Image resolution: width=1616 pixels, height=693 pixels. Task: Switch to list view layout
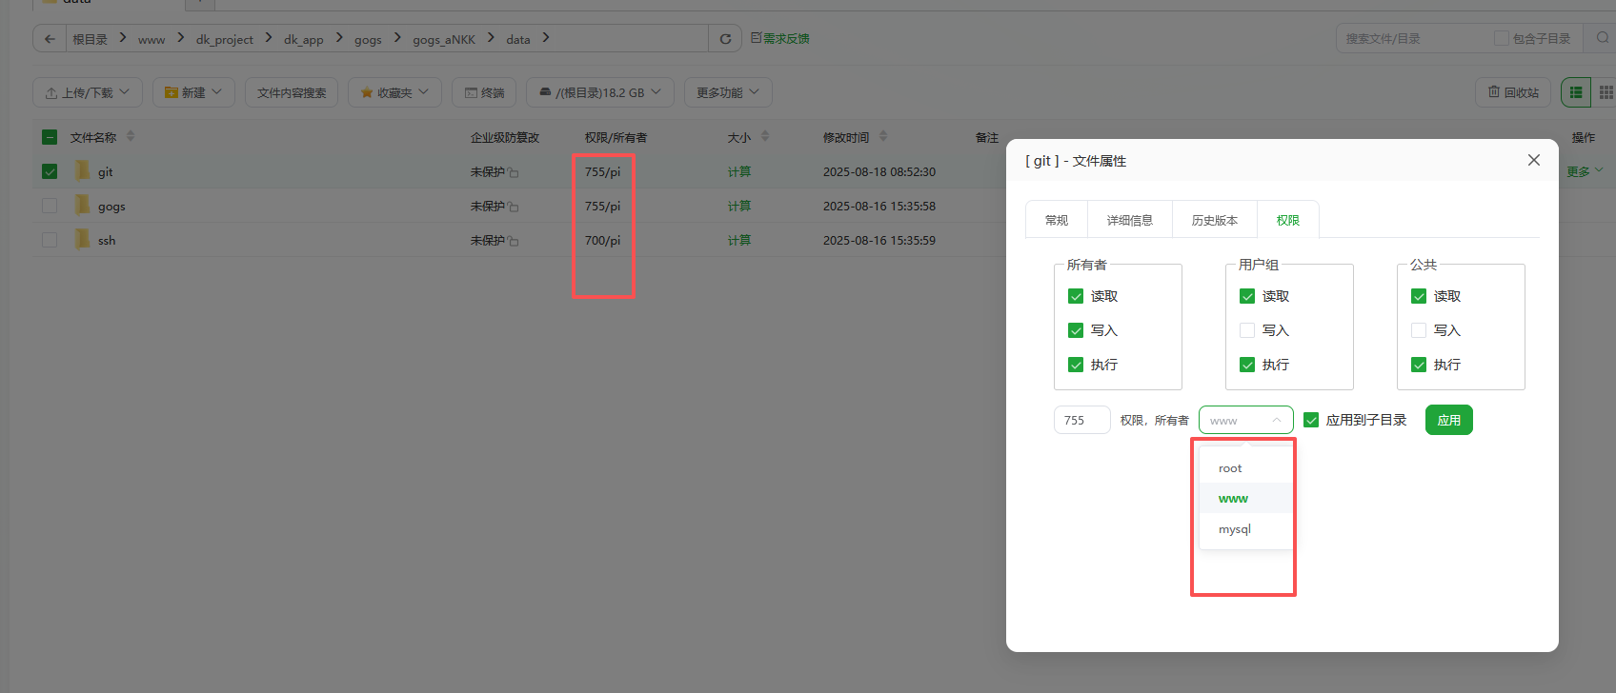click(x=1576, y=92)
